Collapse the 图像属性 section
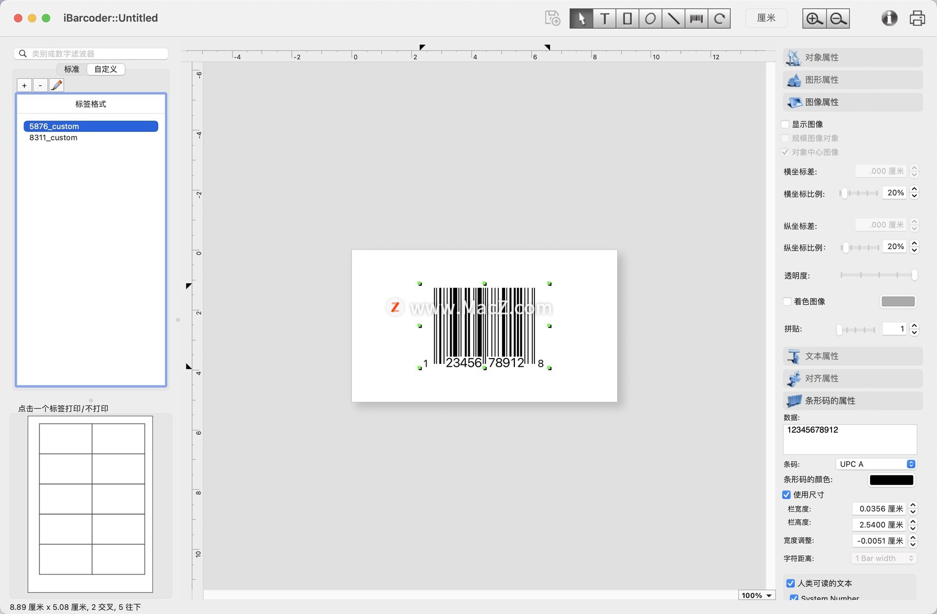 (853, 103)
